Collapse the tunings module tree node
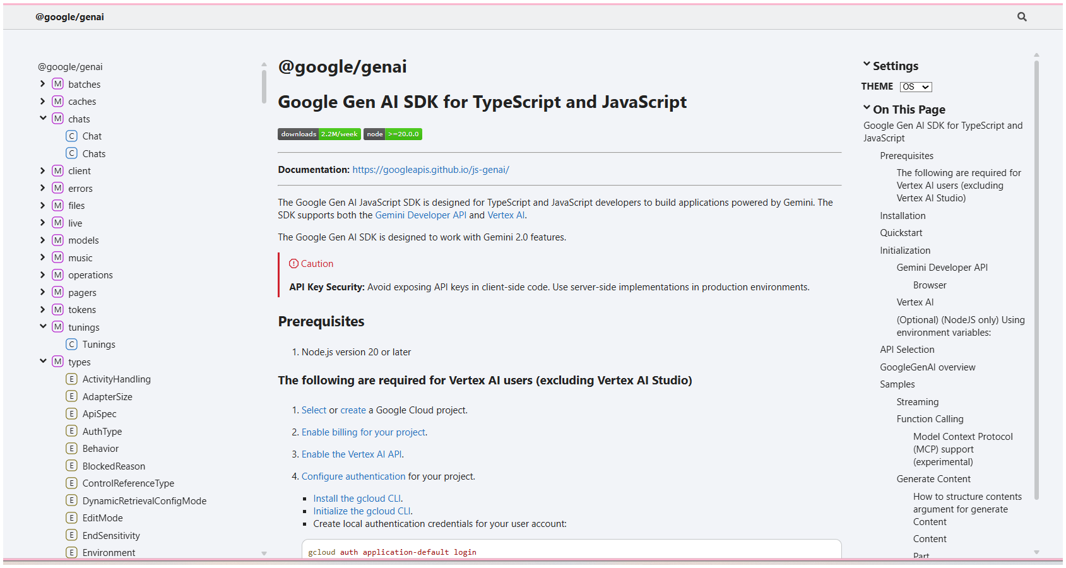This screenshot has height=568, width=1066. (43, 326)
